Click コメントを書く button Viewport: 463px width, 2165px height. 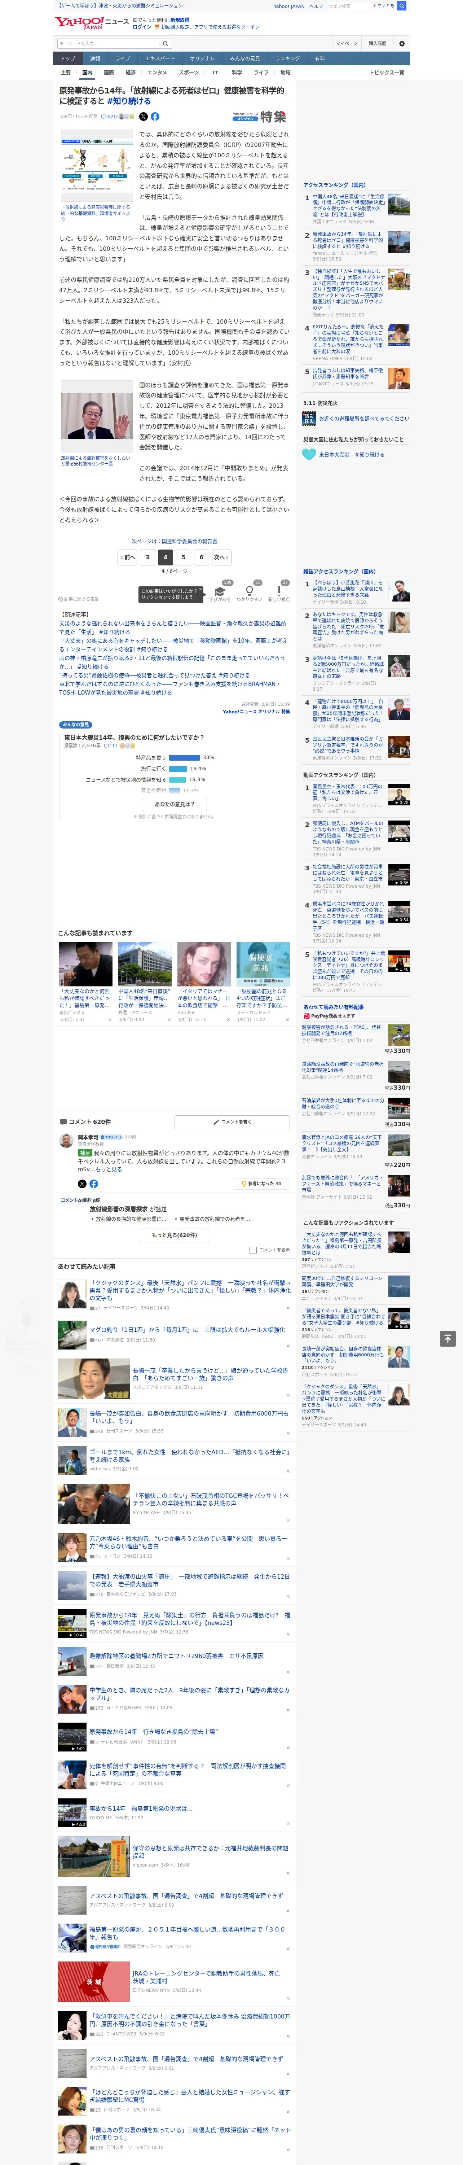pyautogui.click(x=232, y=1122)
